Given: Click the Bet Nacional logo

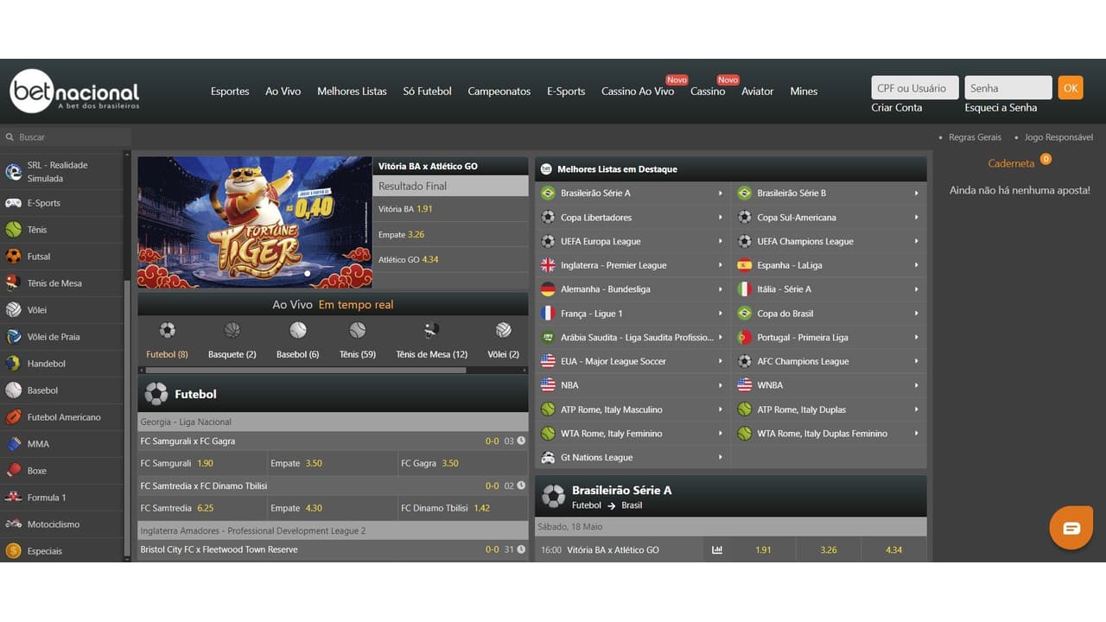Looking at the screenshot, I should click(74, 91).
